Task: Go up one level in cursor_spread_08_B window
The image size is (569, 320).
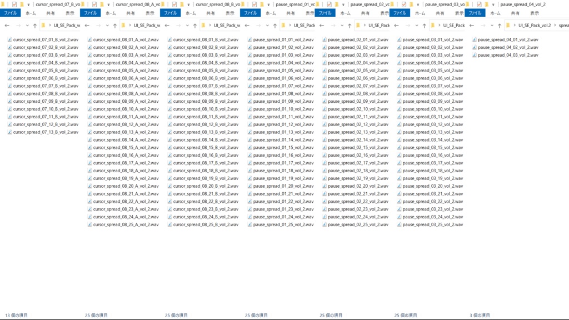Action: [195, 26]
